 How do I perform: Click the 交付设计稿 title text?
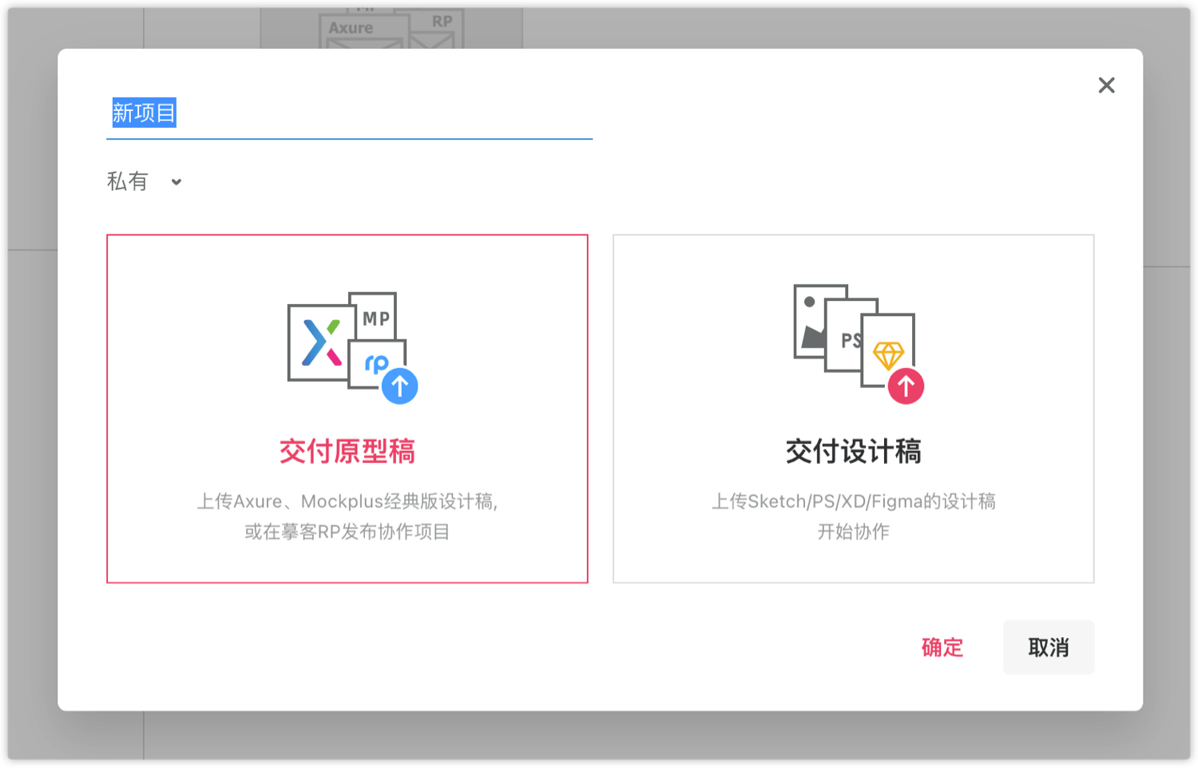(853, 452)
